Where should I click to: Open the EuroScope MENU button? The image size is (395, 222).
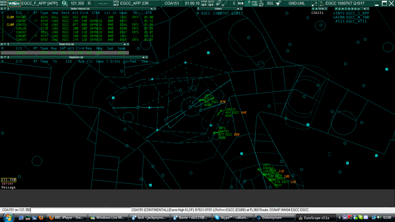[x=3, y=3]
